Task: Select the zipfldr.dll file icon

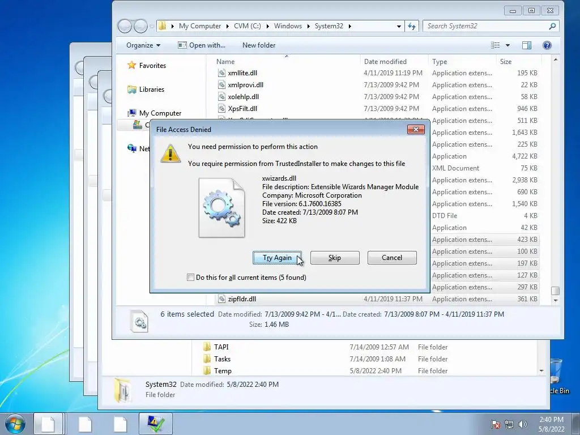Action: click(x=221, y=299)
